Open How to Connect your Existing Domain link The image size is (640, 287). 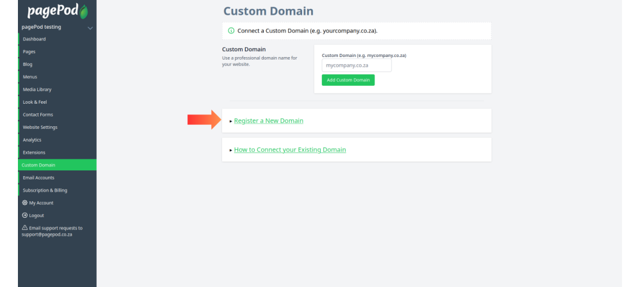[290, 150]
